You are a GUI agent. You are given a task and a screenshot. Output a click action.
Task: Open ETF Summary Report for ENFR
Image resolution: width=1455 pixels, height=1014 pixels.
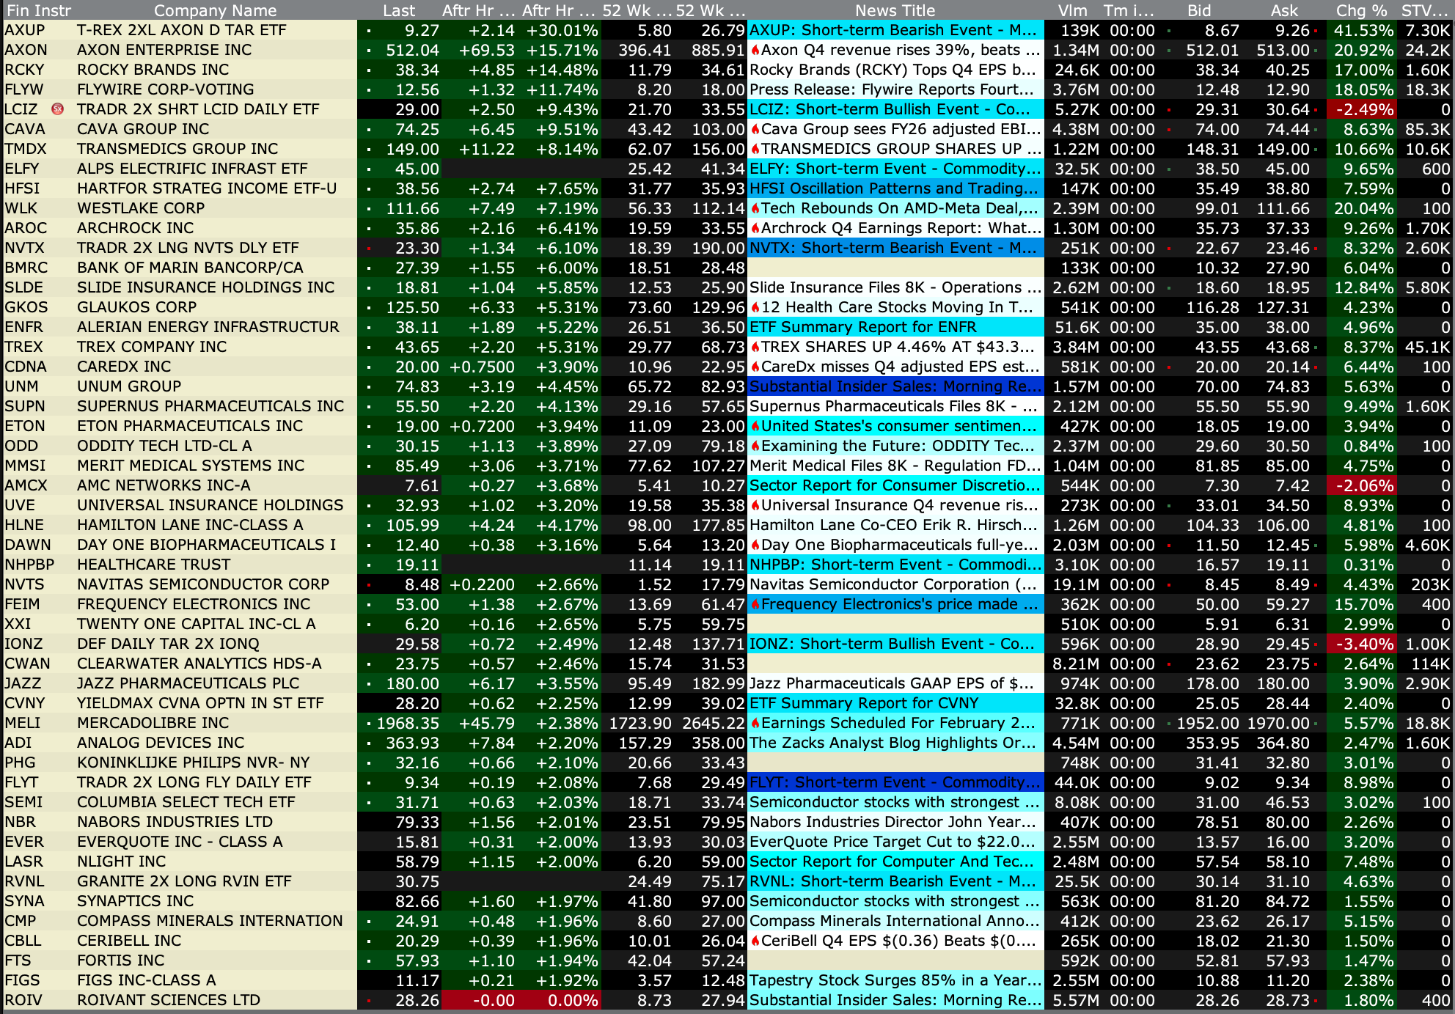point(863,327)
